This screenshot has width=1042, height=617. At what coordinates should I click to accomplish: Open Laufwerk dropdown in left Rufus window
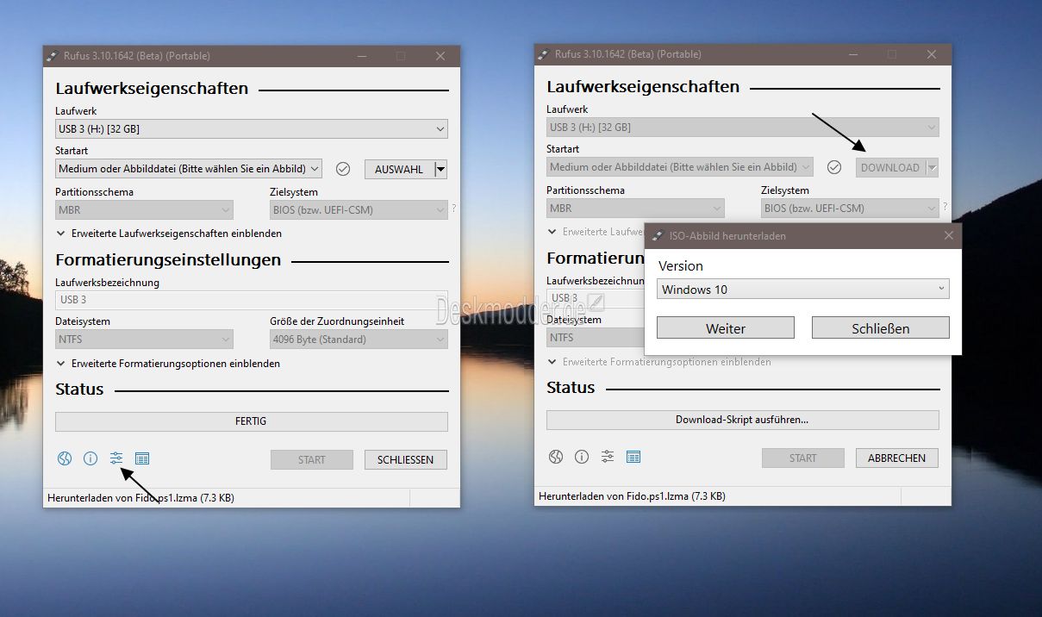(x=252, y=129)
